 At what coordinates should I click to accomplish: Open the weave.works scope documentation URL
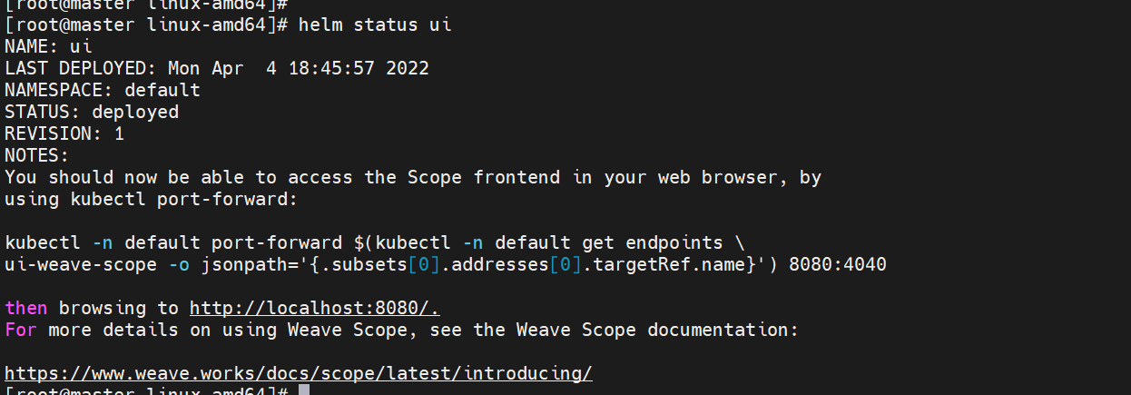pyautogui.click(x=299, y=373)
